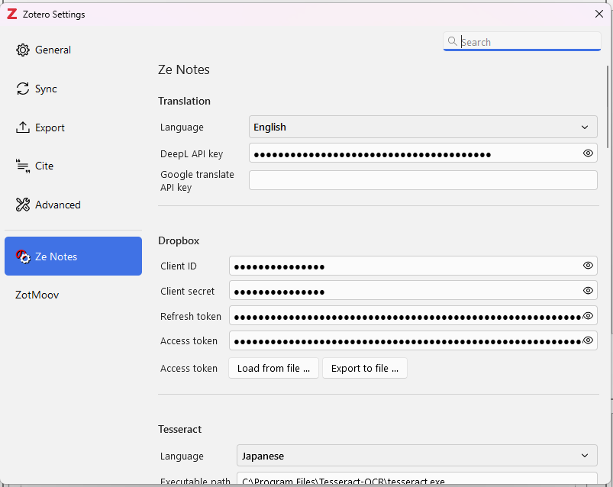
Task: Click the Tesseract section heading
Action: pos(180,429)
